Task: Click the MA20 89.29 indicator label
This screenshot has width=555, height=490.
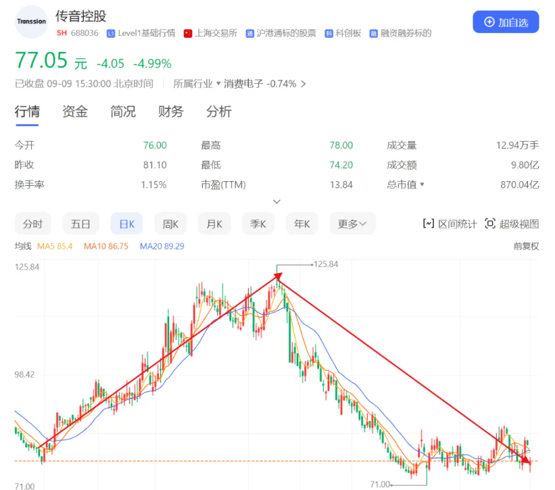Action: (x=162, y=246)
